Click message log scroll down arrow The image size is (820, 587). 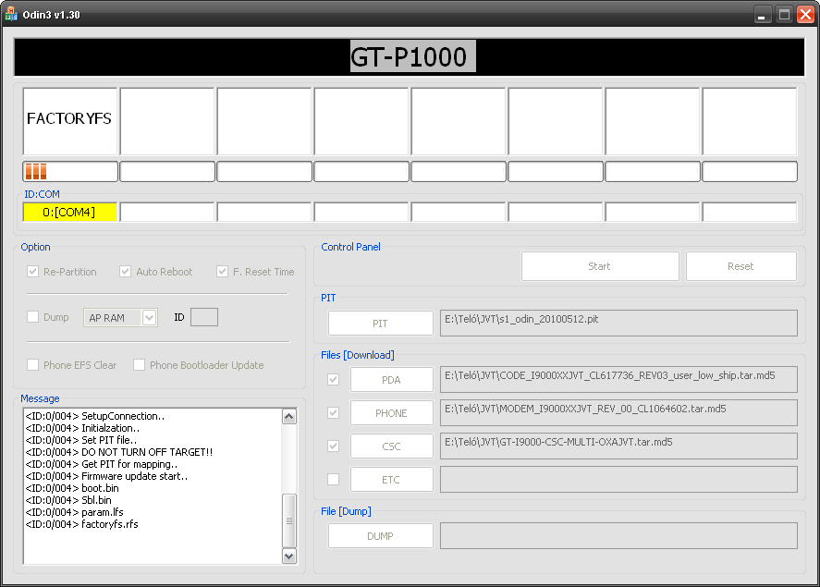(x=289, y=556)
